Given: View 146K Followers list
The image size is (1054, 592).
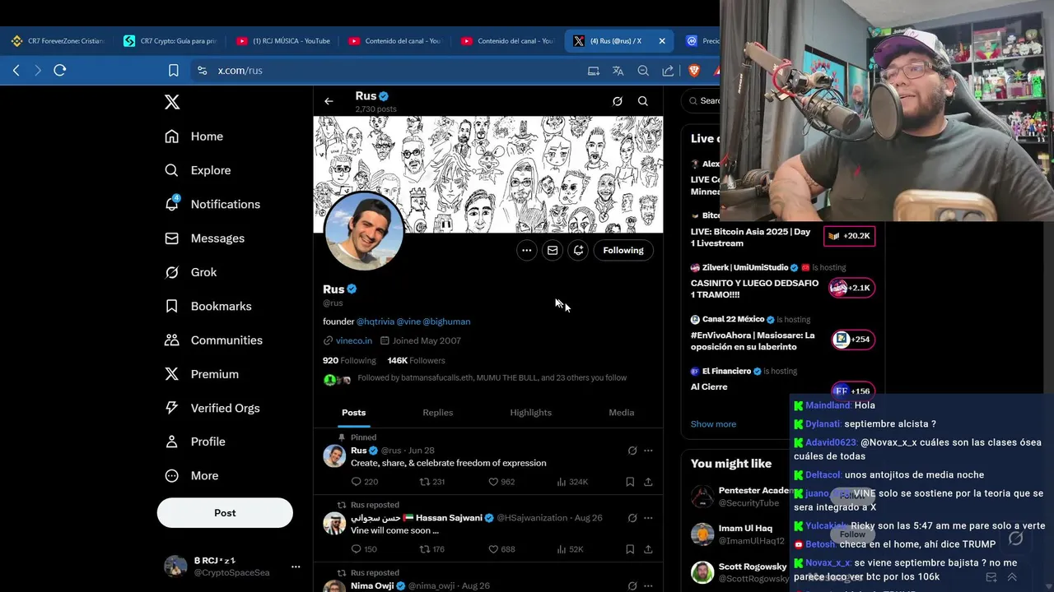Looking at the screenshot, I should click(416, 360).
